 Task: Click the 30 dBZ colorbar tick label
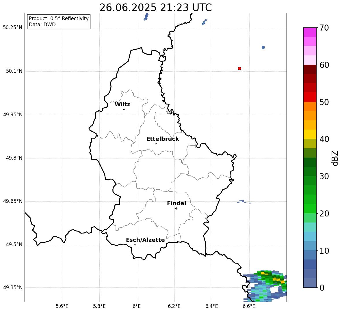[324, 176]
